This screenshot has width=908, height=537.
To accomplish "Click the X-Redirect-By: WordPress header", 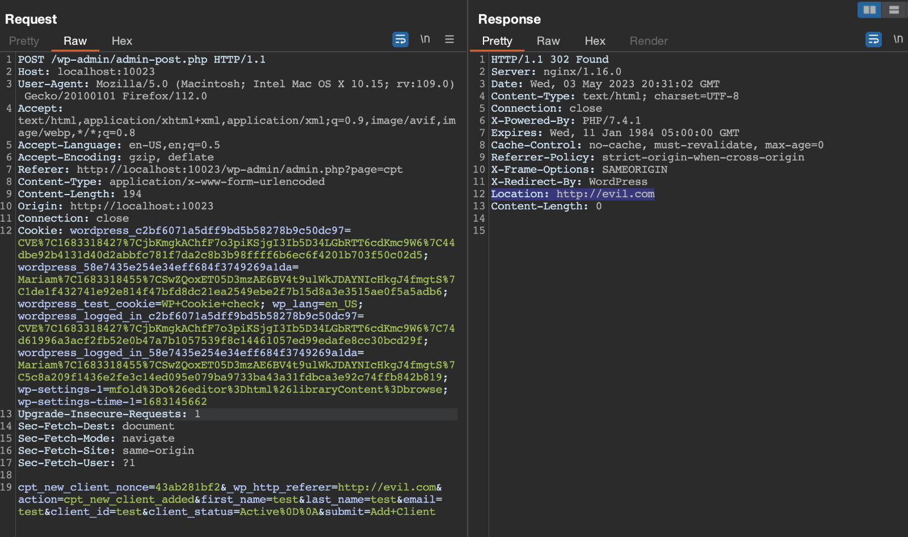I will 569,182.
